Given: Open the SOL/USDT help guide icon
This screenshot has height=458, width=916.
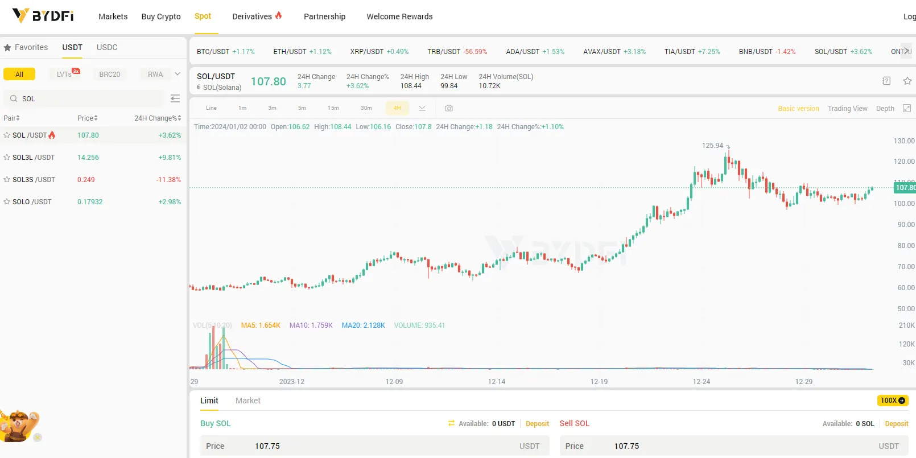Looking at the screenshot, I should pyautogui.click(x=886, y=81).
